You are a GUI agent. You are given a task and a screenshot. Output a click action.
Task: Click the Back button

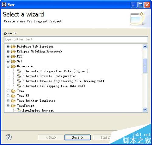point(51,137)
